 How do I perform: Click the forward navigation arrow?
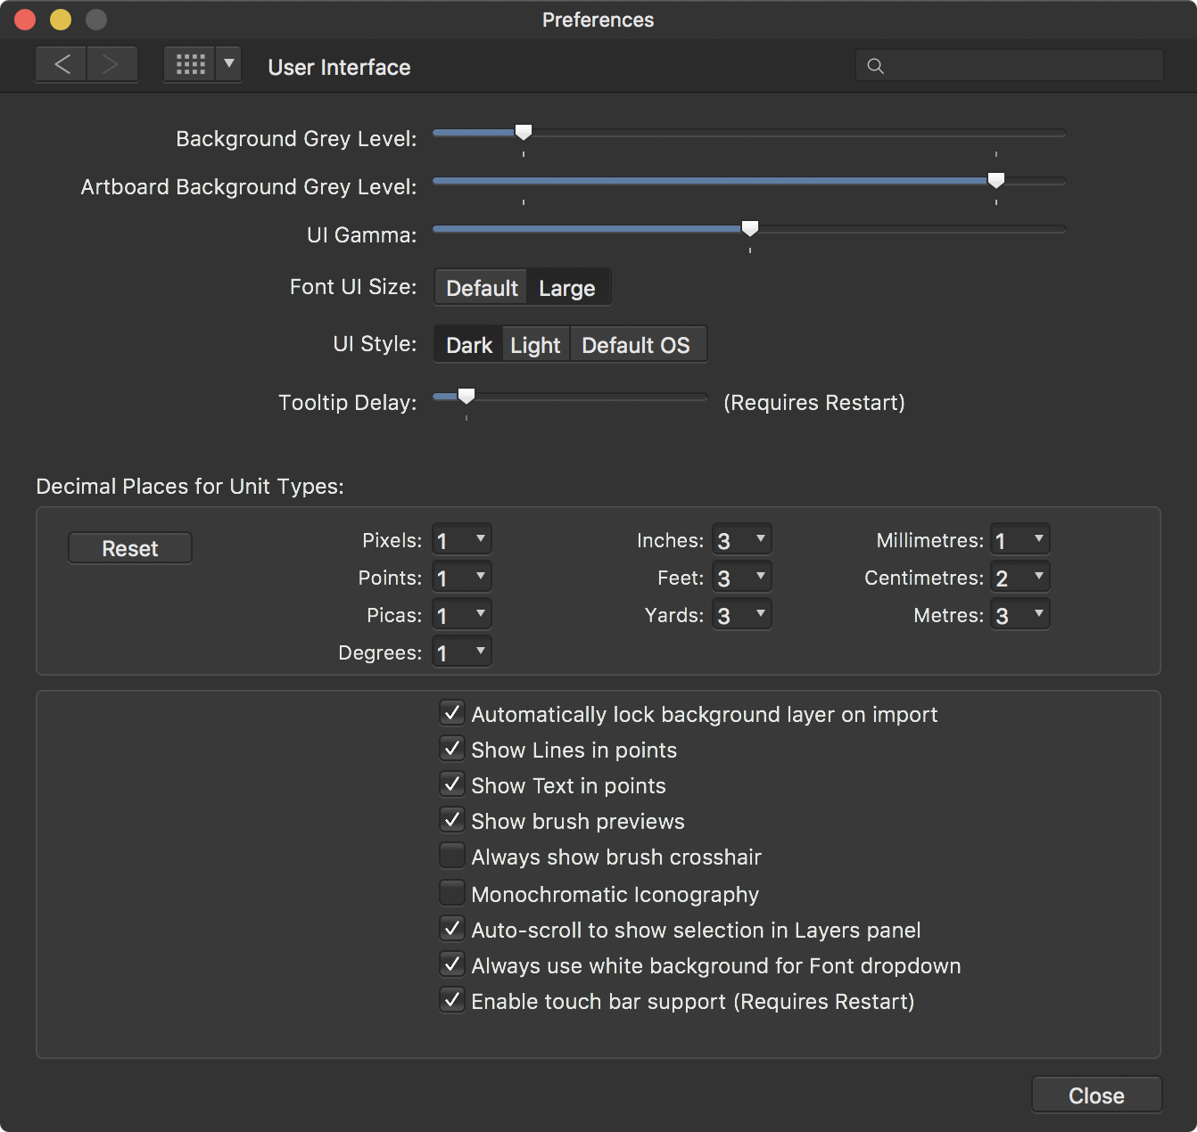coord(111,65)
